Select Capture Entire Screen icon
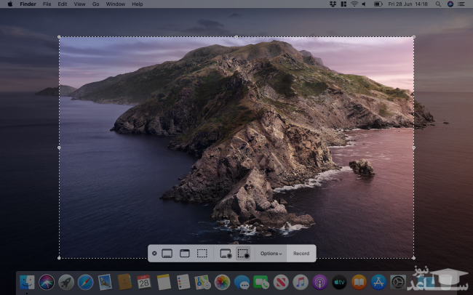 click(x=167, y=254)
